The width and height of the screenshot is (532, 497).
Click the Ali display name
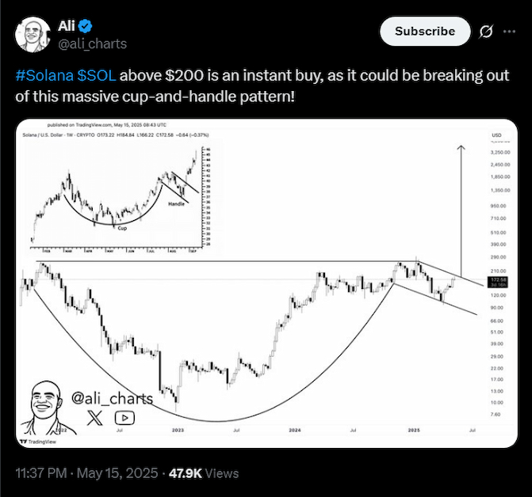click(66, 26)
